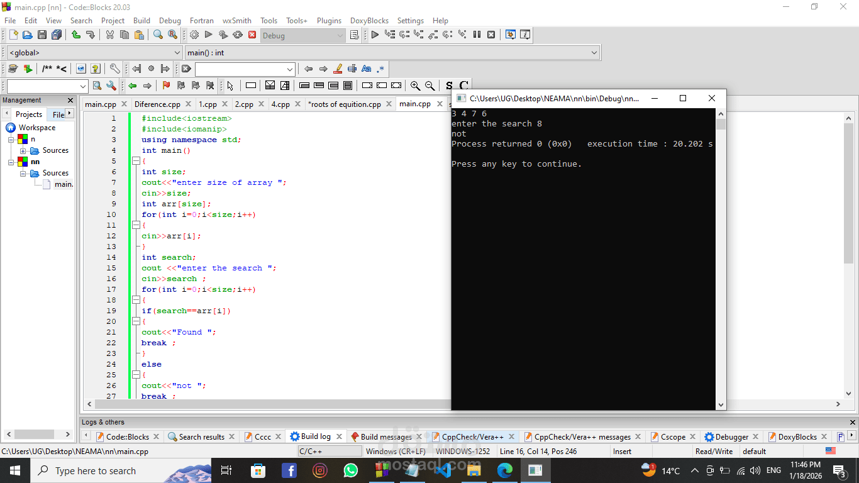Toggle a bookmark on the current line

click(166, 85)
